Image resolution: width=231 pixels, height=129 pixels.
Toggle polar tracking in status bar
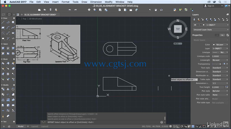(182, 126)
